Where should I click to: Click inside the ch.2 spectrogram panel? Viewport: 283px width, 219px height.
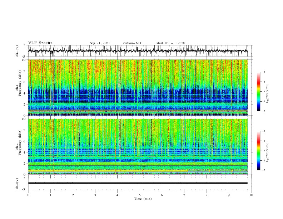click(x=138, y=147)
